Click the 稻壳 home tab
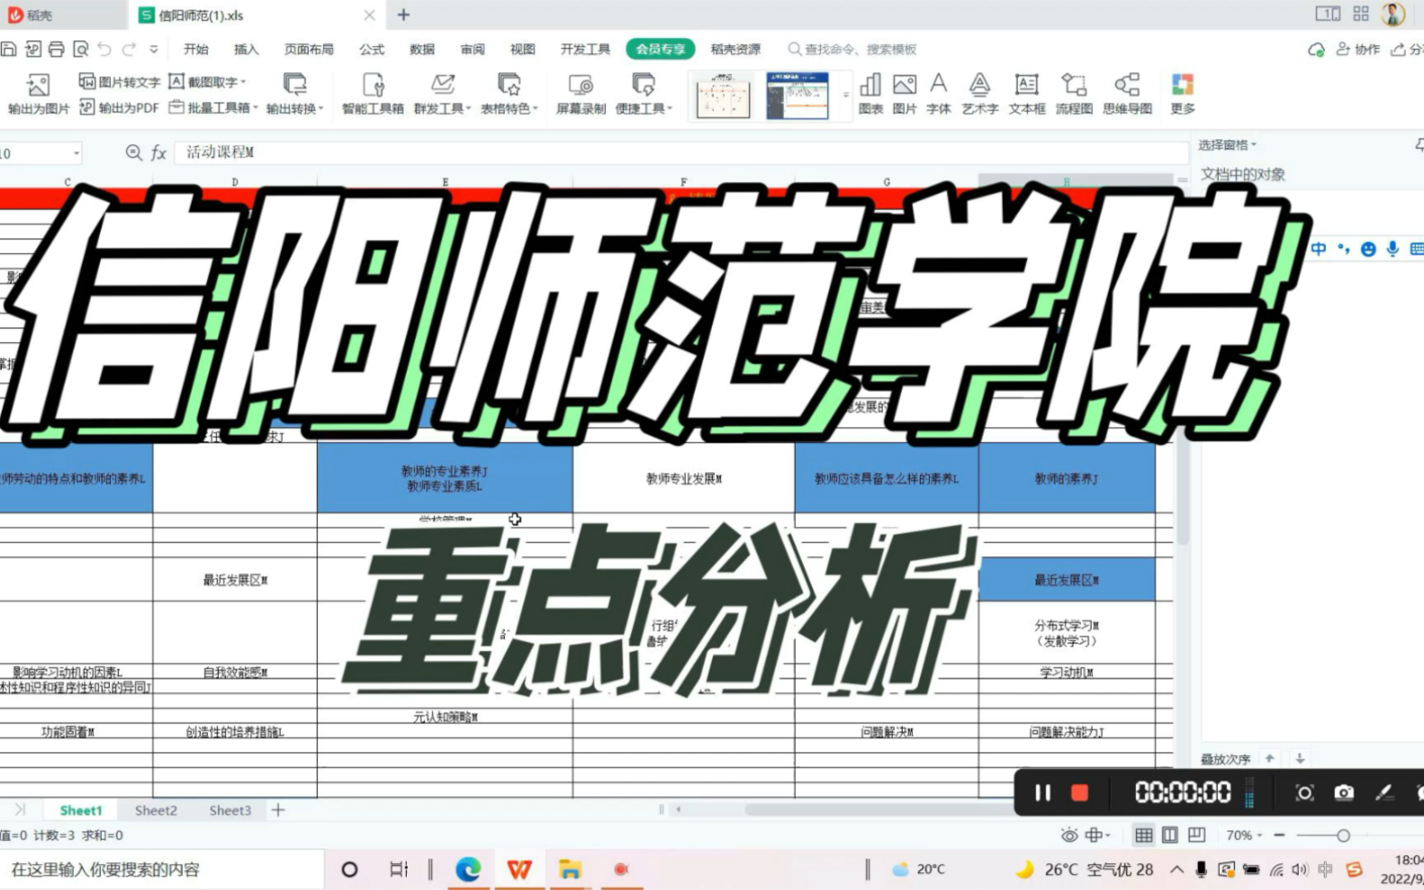This screenshot has height=890, width=1424. (x=63, y=14)
